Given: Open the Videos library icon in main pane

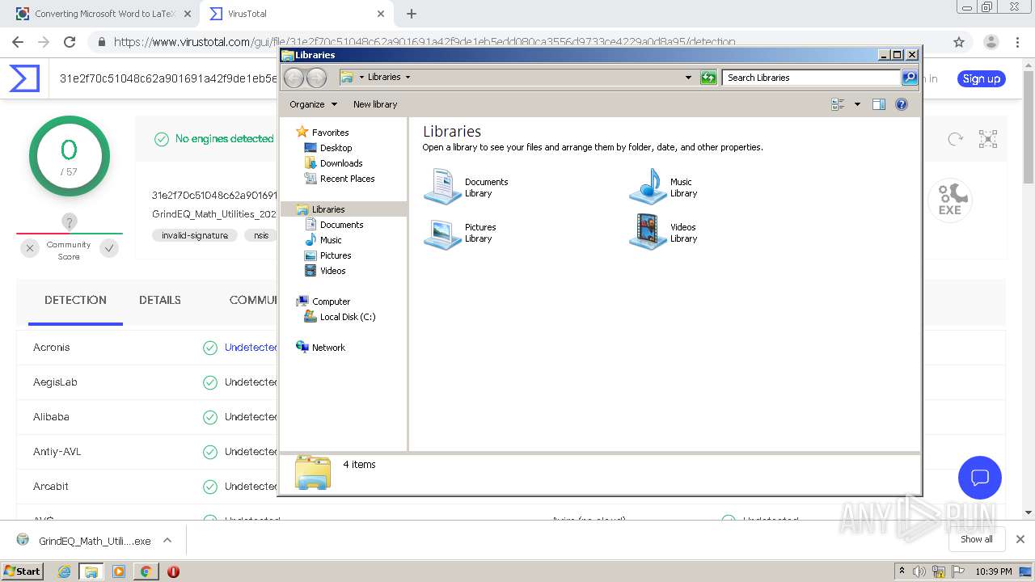Looking at the screenshot, I should [x=648, y=233].
